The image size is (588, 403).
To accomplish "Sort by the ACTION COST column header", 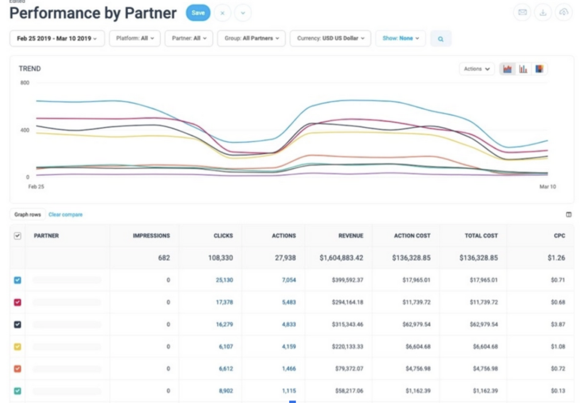I will (412, 236).
